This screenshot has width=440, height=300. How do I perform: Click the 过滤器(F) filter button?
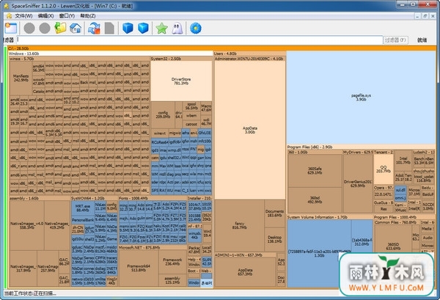click(395, 40)
